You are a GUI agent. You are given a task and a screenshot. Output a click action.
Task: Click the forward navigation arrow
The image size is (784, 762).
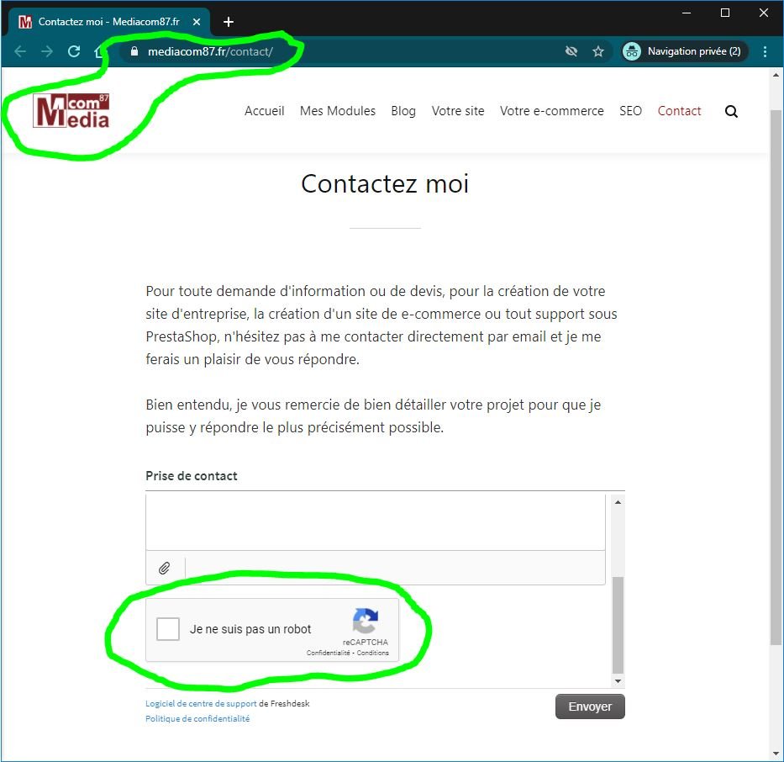coord(47,51)
